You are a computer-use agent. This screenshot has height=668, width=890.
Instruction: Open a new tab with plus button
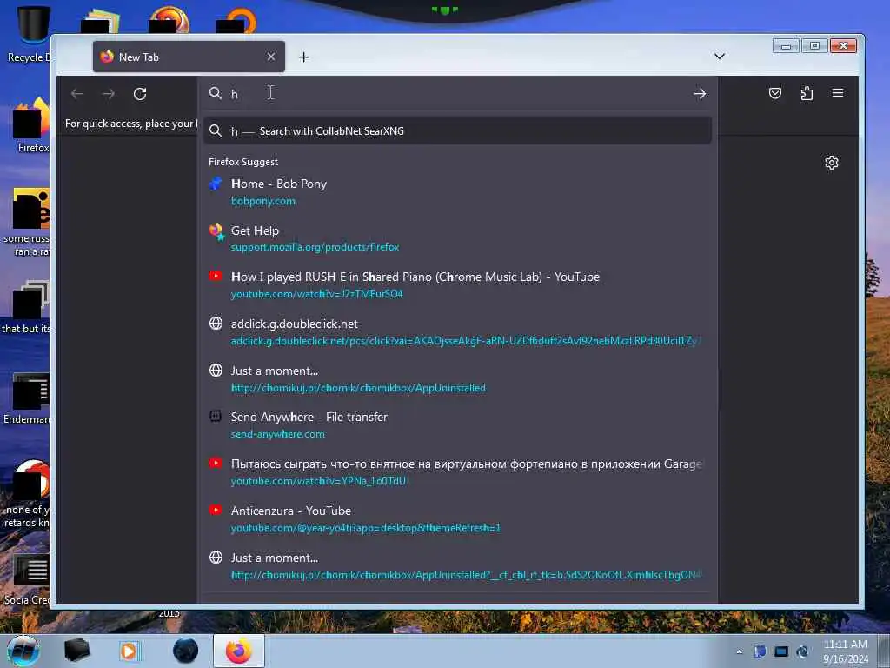tap(303, 57)
